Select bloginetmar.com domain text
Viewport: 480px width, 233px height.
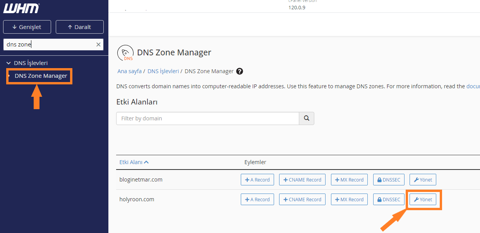click(141, 180)
